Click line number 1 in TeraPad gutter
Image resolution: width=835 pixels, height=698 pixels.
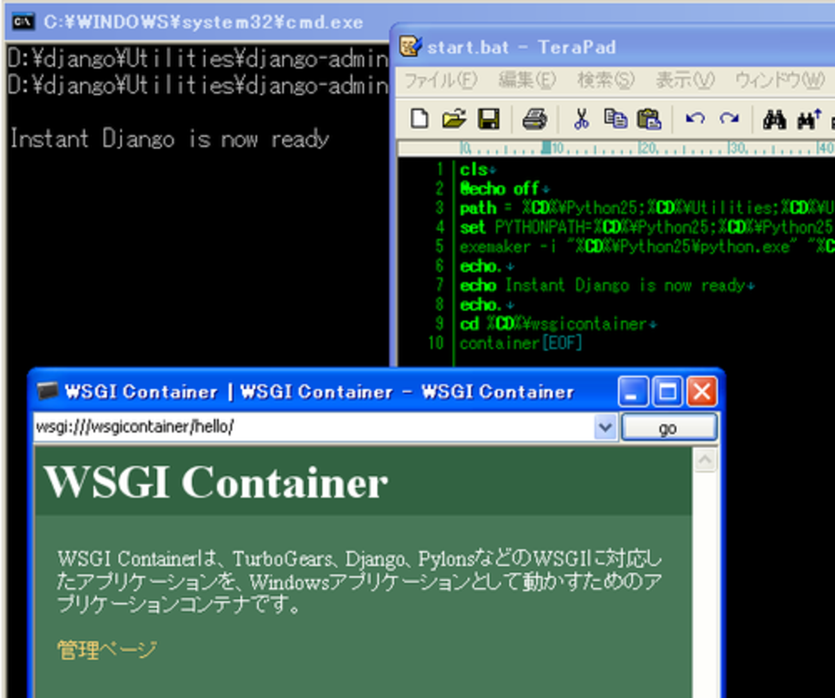click(x=439, y=170)
